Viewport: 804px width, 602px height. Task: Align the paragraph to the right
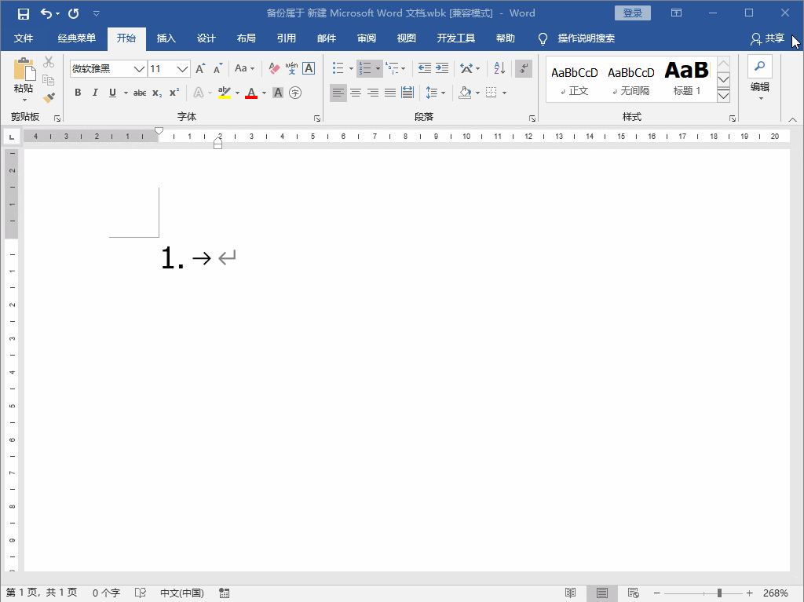click(373, 93)
